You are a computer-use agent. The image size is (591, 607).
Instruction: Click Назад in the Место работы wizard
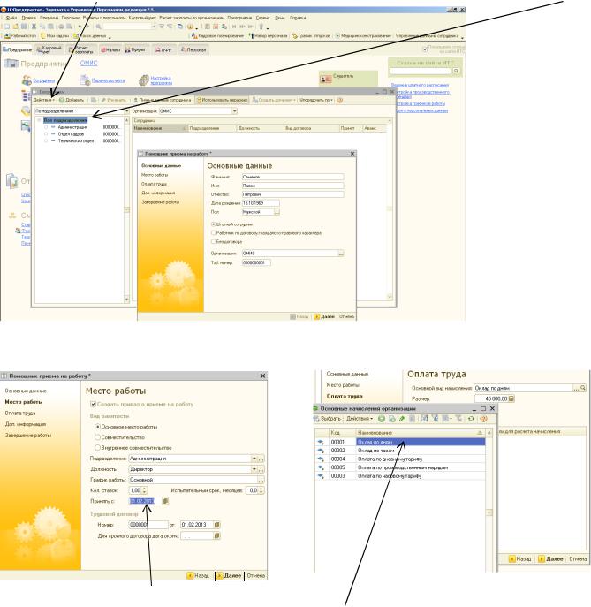(198, 576)
